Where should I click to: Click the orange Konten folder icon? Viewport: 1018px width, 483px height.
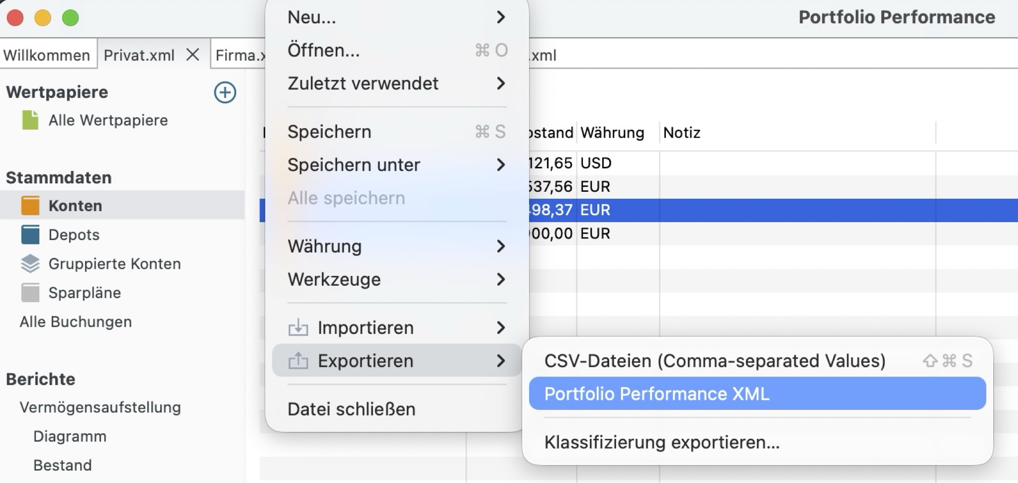[31, 205]
